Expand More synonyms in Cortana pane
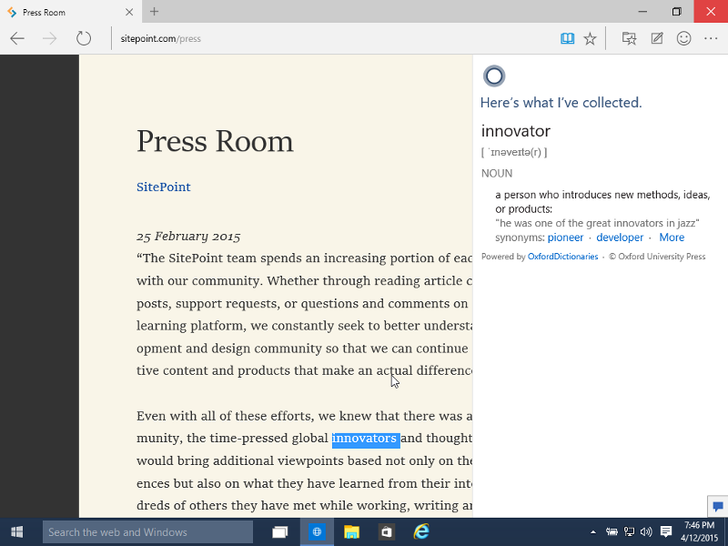The height and width of the screenshot is (546, 728). tap(672, 238)
